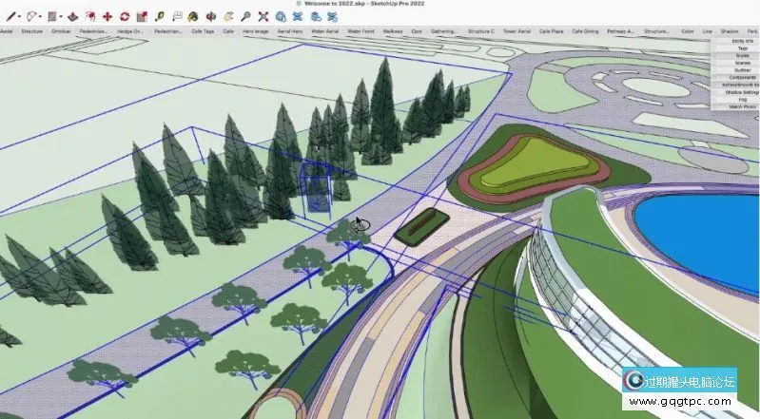Click the Zoom magnifier tool

pos(245,16)
